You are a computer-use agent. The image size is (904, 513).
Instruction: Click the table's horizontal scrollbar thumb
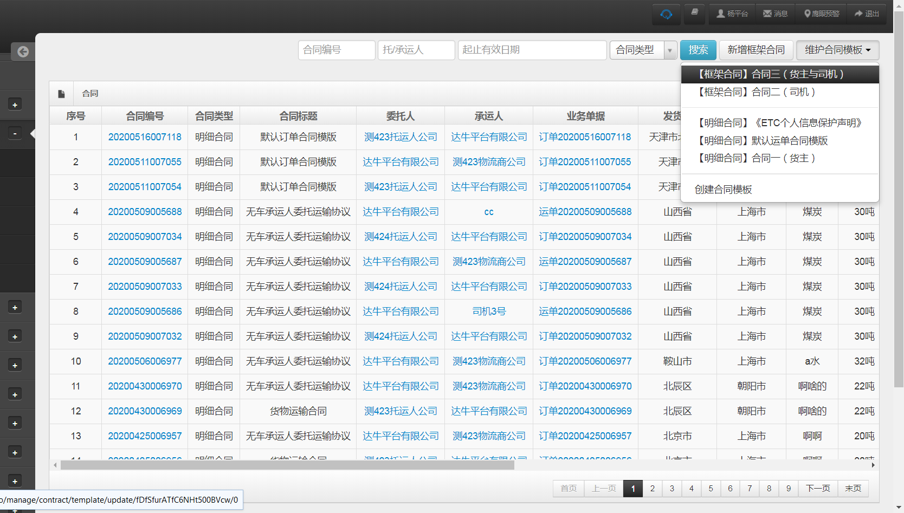(x=287, y=465)
